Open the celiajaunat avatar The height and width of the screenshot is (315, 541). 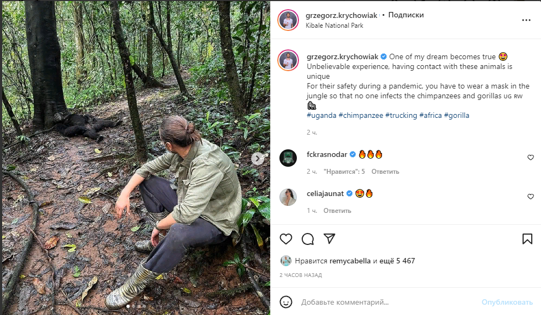pyautogui.click(x=288, y=197)
